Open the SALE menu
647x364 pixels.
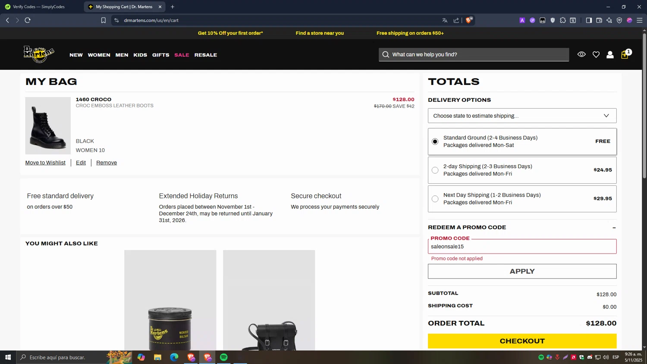[182, 55]
